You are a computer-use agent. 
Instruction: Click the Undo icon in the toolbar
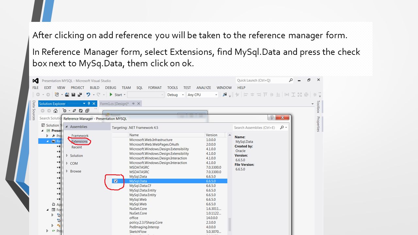click(88, 95)
